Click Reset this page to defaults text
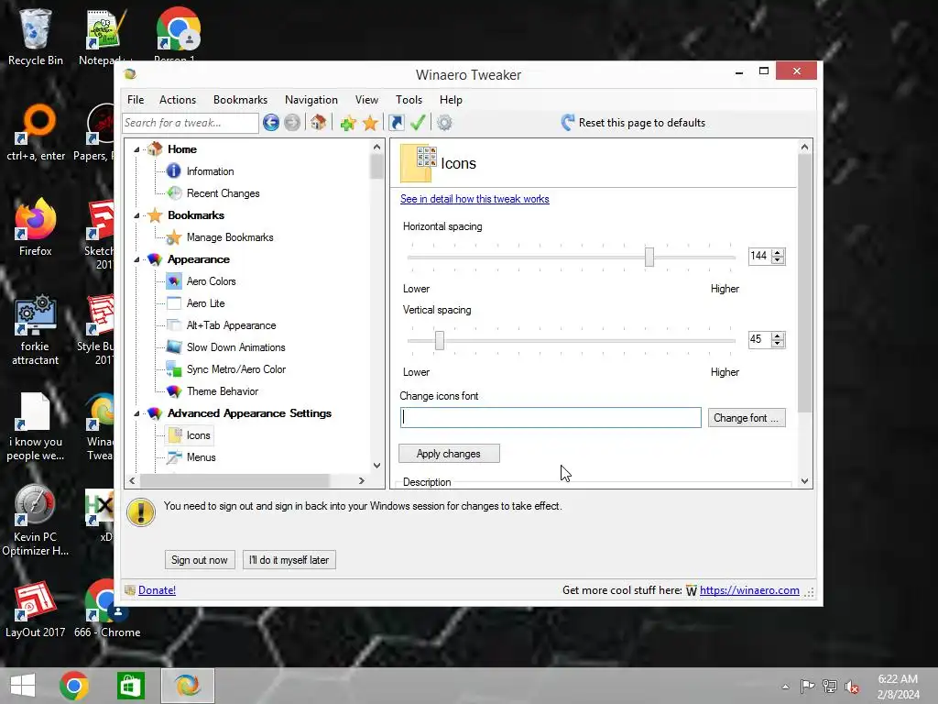938x704 pixels. (641, 123)
